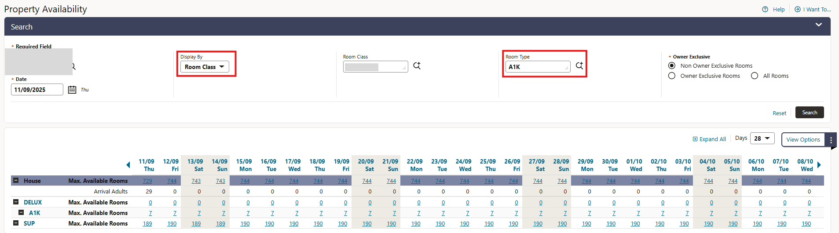839x233 pixels.
Task: Select Non Owner Exclusive Rooms option
Action: tap(672, 66)
